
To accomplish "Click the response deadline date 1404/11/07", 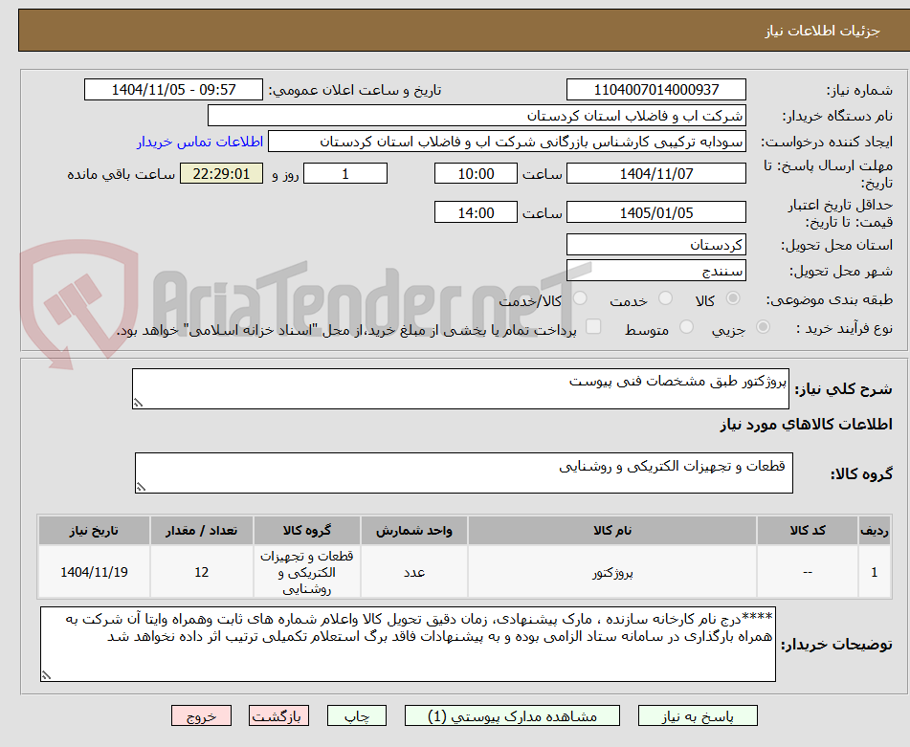I will click(x=655, y=173).
